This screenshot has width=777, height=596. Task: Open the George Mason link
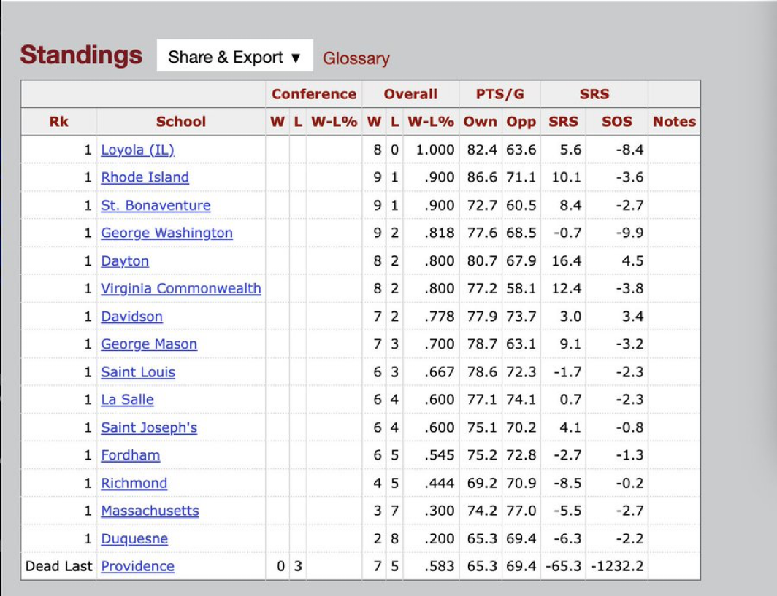[x=149, y=344]
